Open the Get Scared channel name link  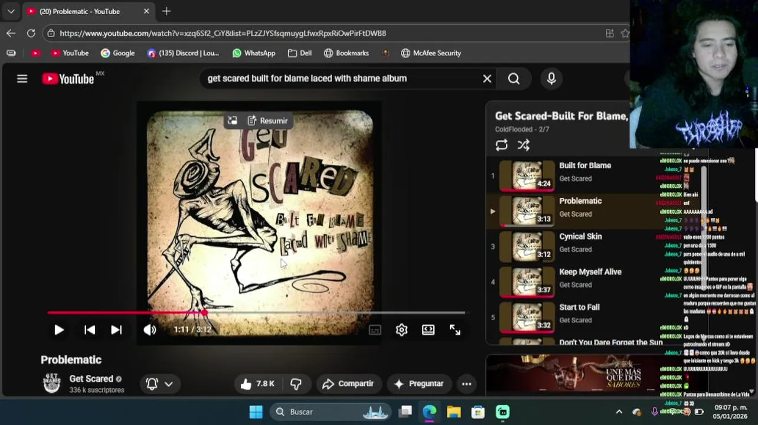(x=91, y=379)
